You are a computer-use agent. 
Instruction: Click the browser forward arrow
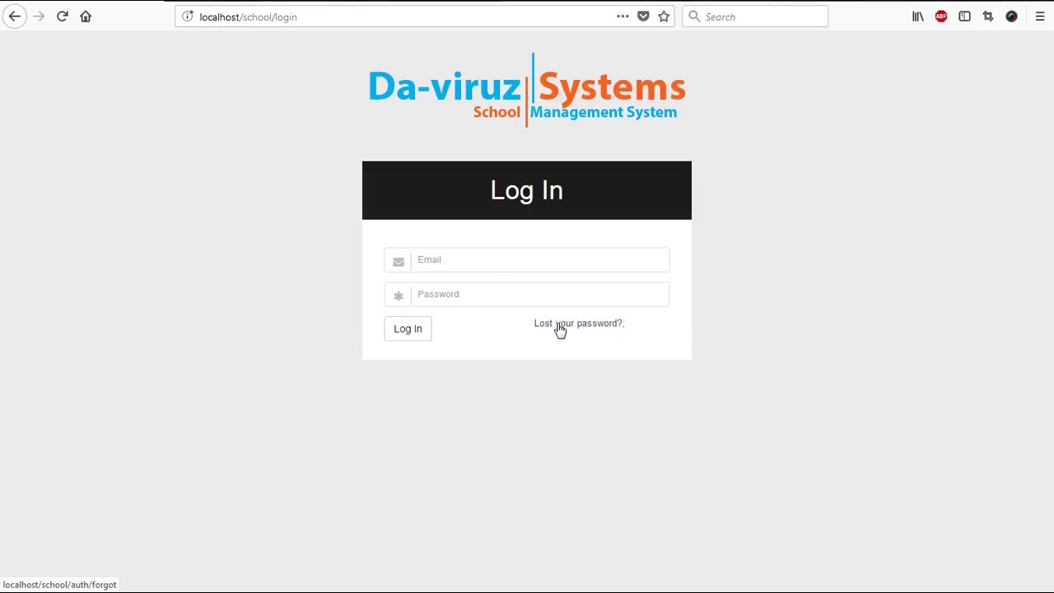coord(39,16)
